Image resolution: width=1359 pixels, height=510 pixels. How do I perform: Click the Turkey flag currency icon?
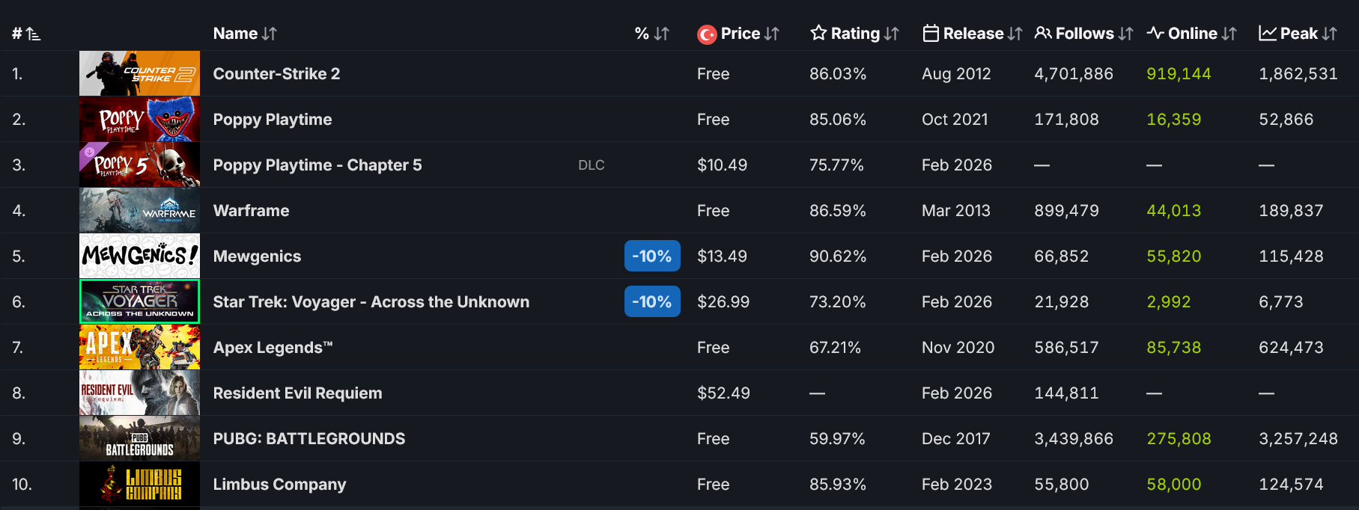707,34
